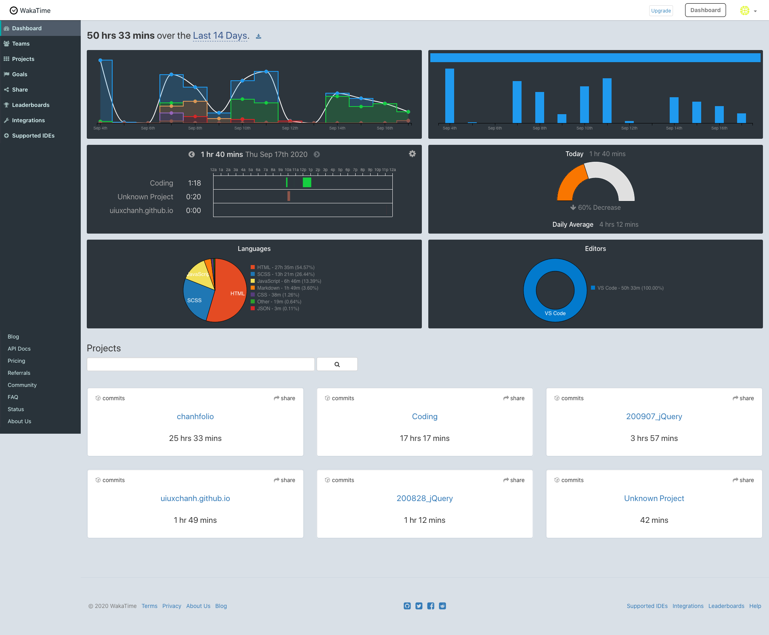Click commits icon on Coding card

(327, 398)
